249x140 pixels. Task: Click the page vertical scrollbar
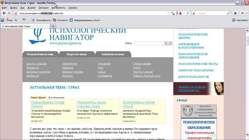[247, 82]
